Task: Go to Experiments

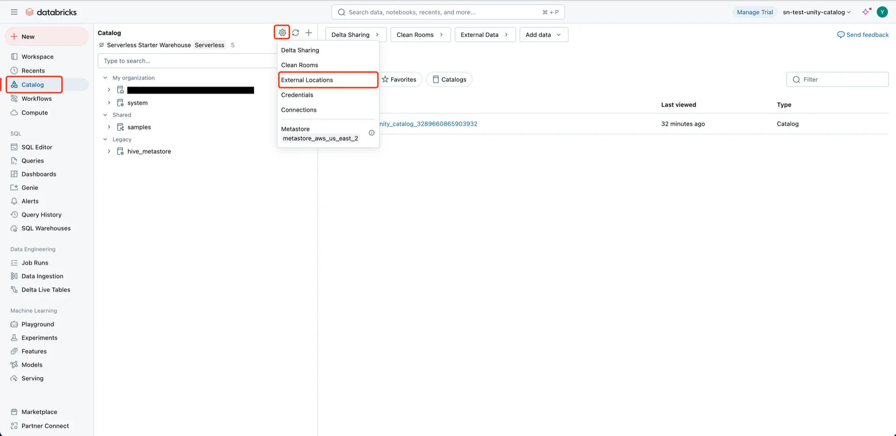Action: (40, 338)
